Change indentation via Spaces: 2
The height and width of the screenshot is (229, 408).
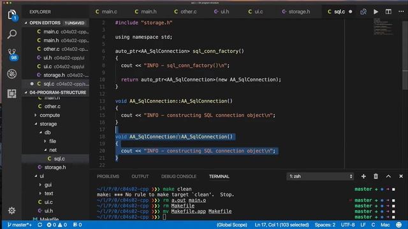325,225
